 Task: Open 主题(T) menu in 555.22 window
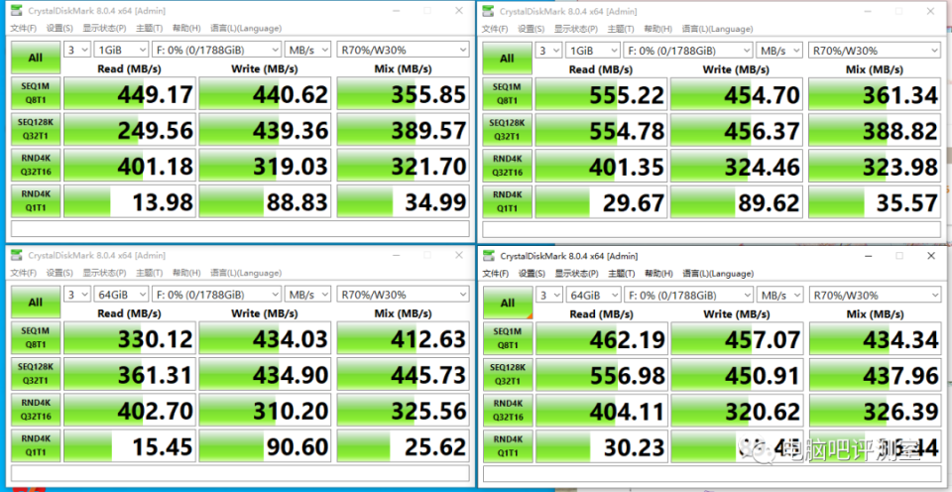point(621,29)
